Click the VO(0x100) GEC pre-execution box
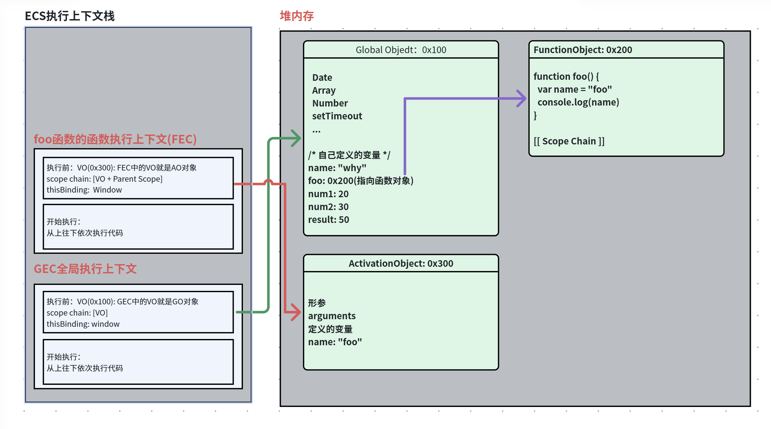Screen dimensions: 771x429 point(138,312)
